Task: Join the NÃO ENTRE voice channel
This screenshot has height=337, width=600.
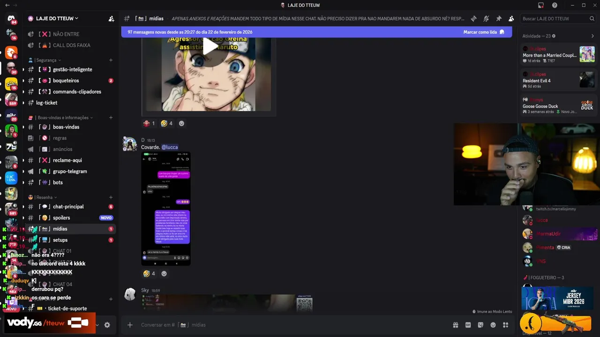Action: click(70, 34)
